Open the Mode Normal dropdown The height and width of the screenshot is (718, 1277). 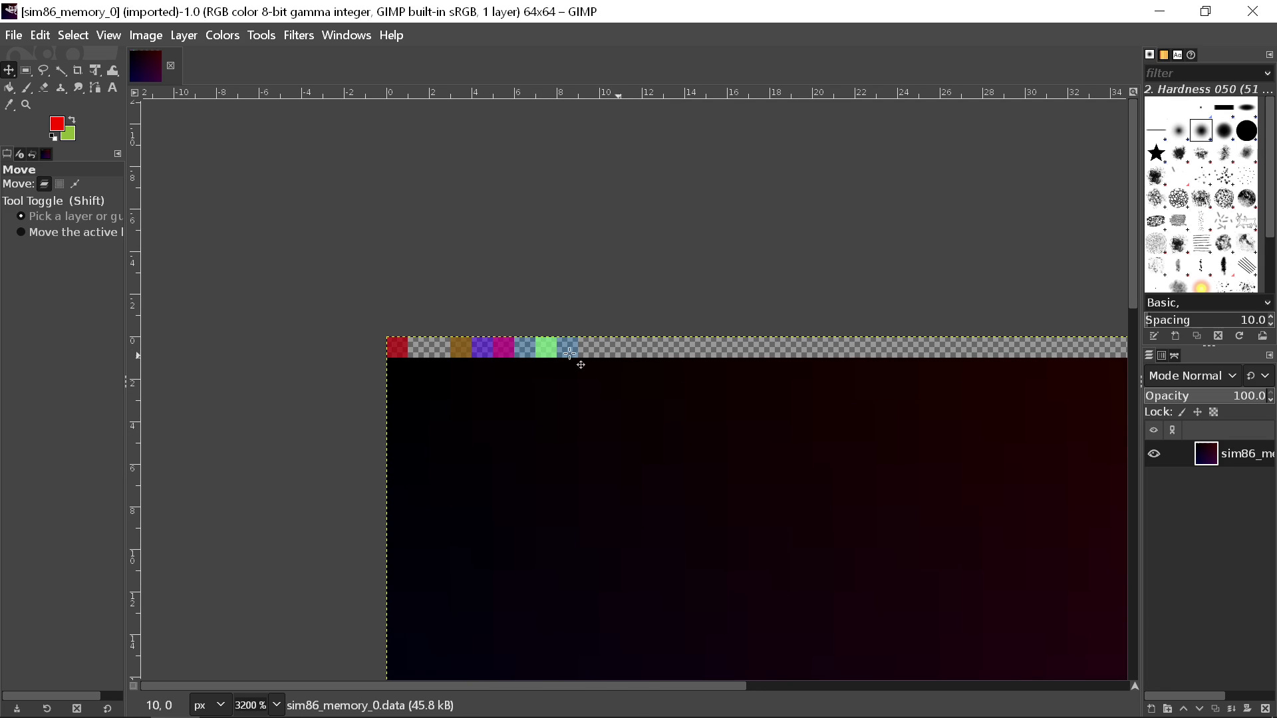pyautogui.click(x=1191, y=376)
